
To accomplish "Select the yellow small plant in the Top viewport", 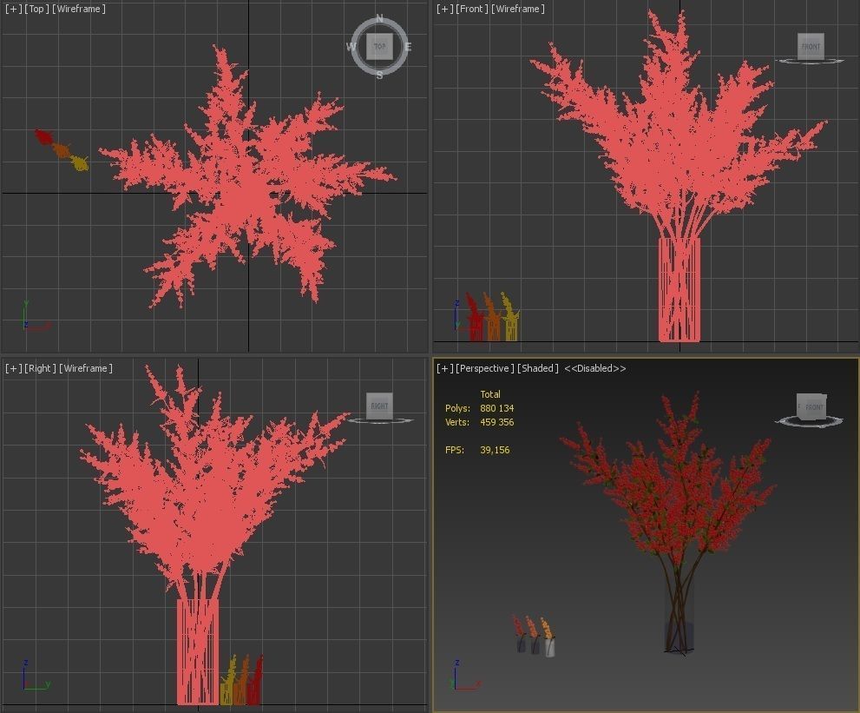I will pyautogui.click(x=80, y=163).
